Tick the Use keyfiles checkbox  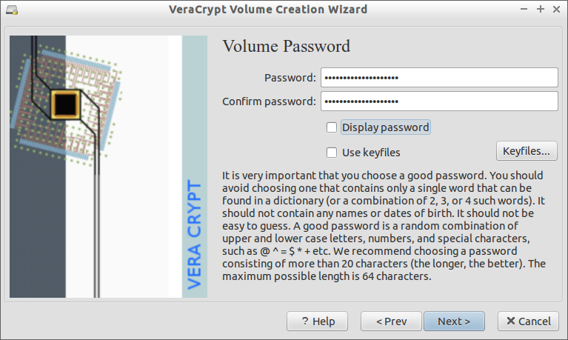point(332,153)
